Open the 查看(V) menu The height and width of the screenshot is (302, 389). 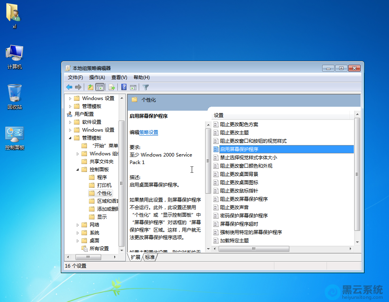tap(119, 77)
